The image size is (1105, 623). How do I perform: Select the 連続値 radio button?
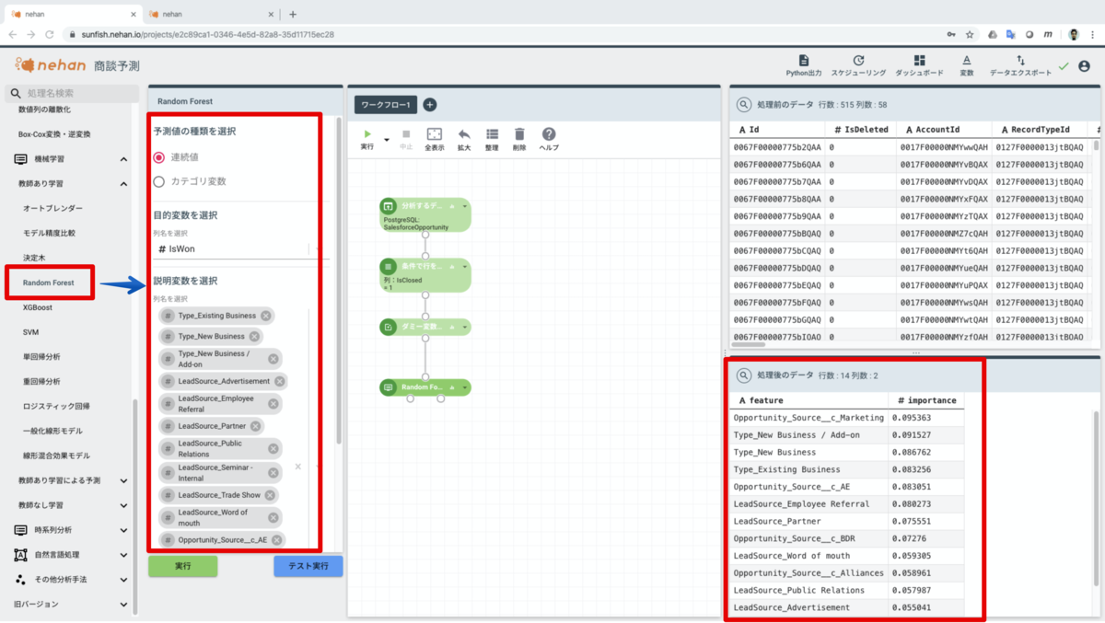(x=159, y=157)
